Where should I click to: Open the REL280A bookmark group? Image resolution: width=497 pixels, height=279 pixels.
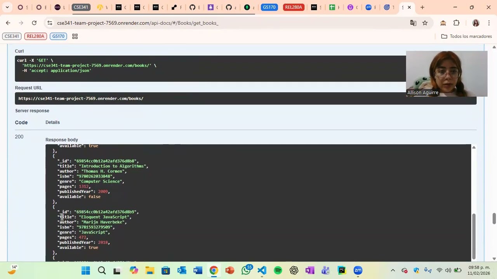35,36
